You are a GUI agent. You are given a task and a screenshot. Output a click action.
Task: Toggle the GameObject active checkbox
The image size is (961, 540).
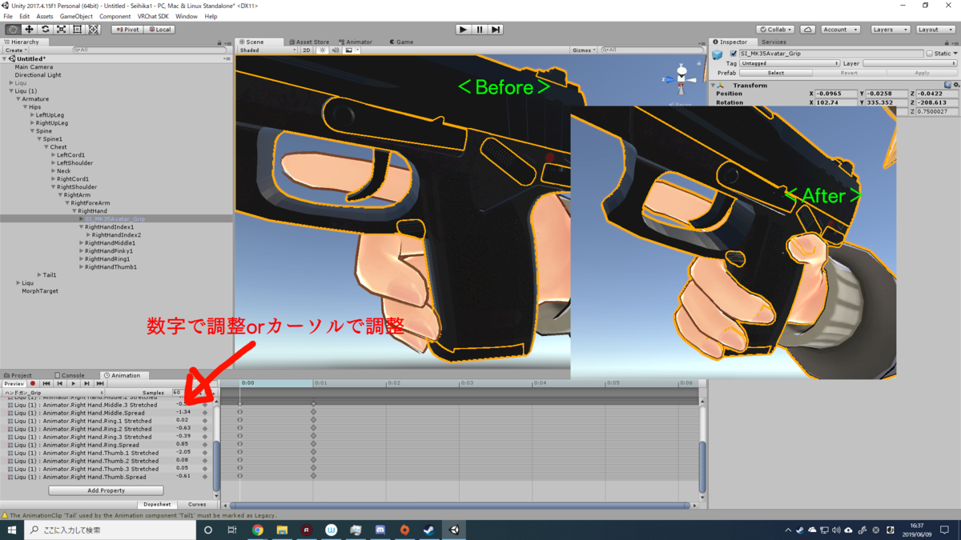pos(734,54)
